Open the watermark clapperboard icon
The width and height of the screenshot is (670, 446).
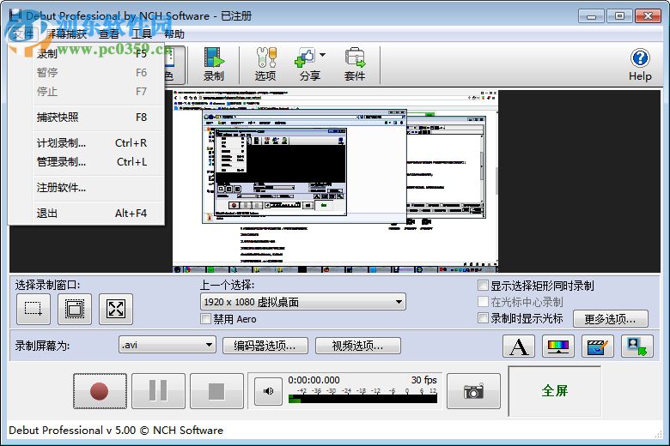click(x=597, y=347)
